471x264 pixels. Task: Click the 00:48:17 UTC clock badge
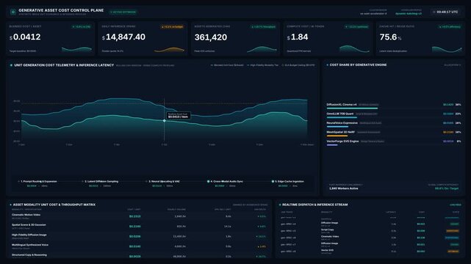(x=445, y=12)
